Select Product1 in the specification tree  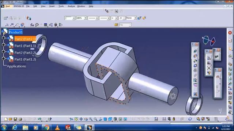(16, 32)
